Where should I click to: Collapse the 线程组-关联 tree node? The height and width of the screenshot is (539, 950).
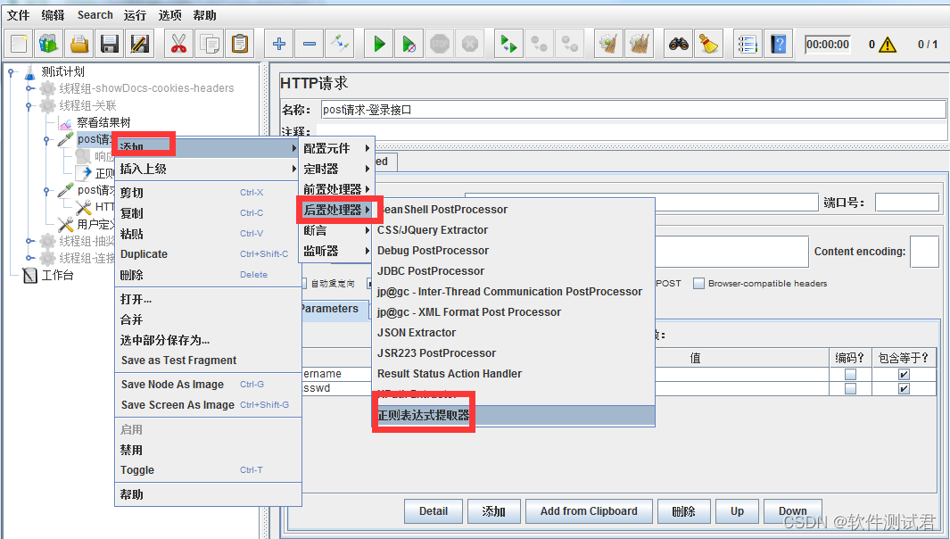pos(29,105)
